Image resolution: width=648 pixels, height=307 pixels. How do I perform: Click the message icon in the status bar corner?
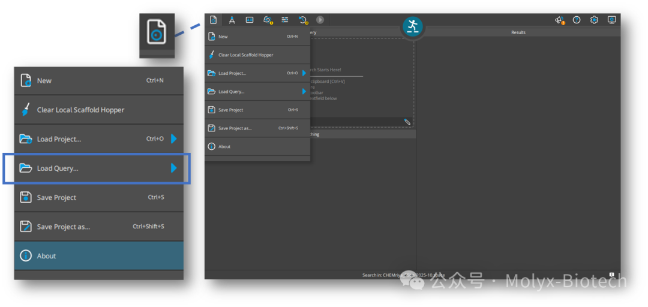click(611, 275)
